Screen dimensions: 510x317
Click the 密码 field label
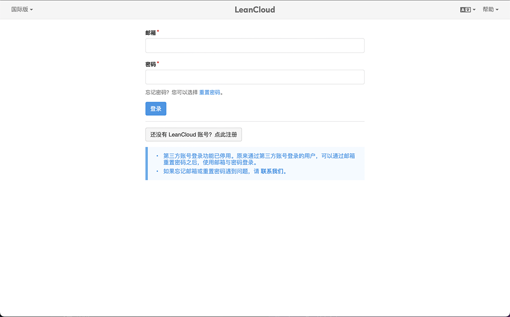click(x=150, y=64)
